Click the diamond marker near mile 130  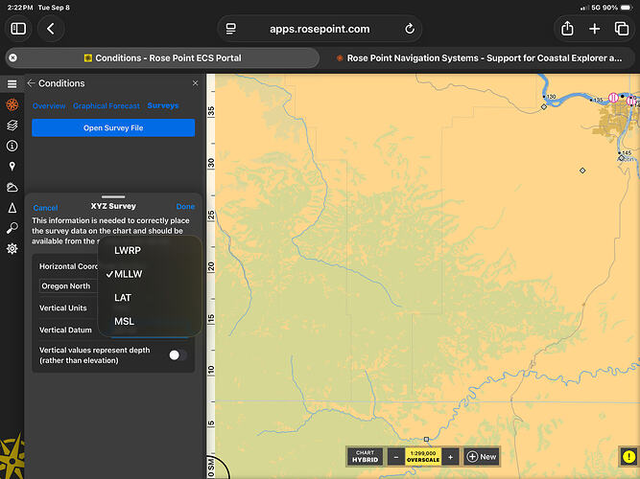pyautogui.click(x=544, y=106)
